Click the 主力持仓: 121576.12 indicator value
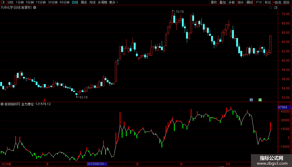This screenshot has width=292, height=167. (36, 104)
